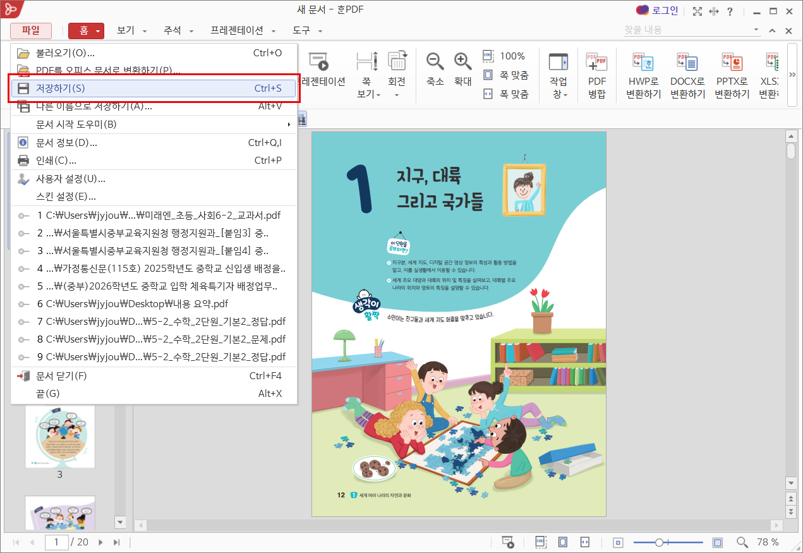The width and height of the screenshot is (803, 553).
Task: Select 폭 맞춤 fit width in ribbon
Action: pyautogui.click(x=505, y=94)
